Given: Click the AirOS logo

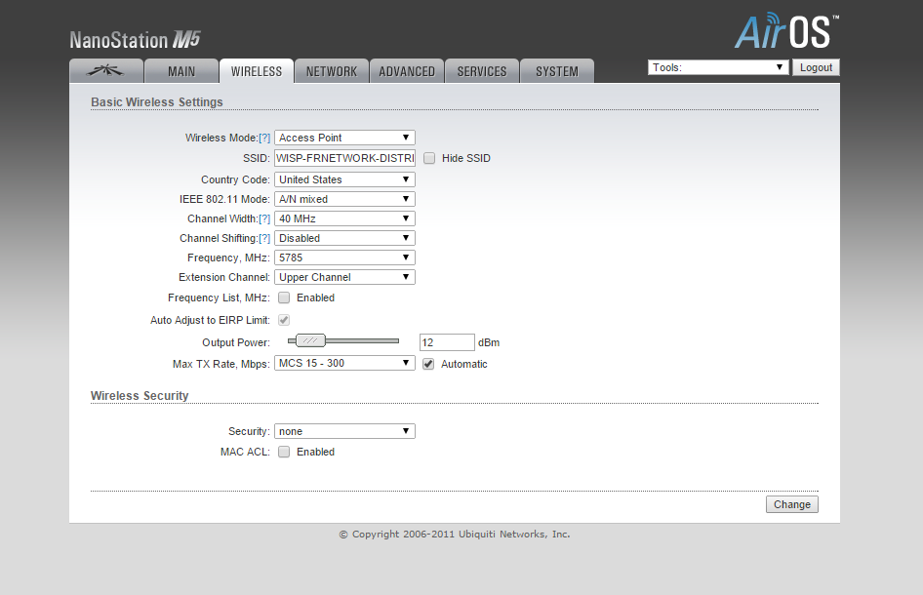Looking at the screenshot, I should 786,32.
